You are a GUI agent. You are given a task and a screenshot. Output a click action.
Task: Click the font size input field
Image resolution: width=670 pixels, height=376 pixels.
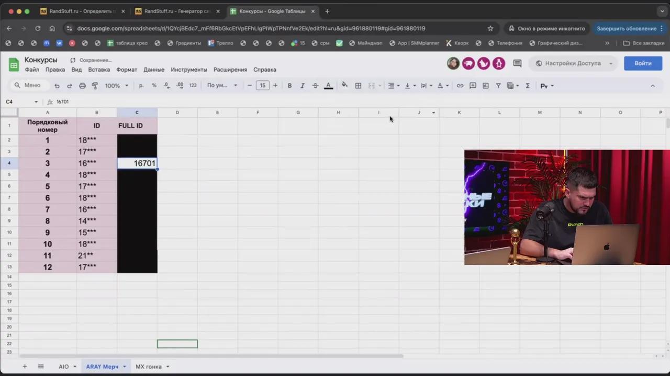tap(262, 86)
